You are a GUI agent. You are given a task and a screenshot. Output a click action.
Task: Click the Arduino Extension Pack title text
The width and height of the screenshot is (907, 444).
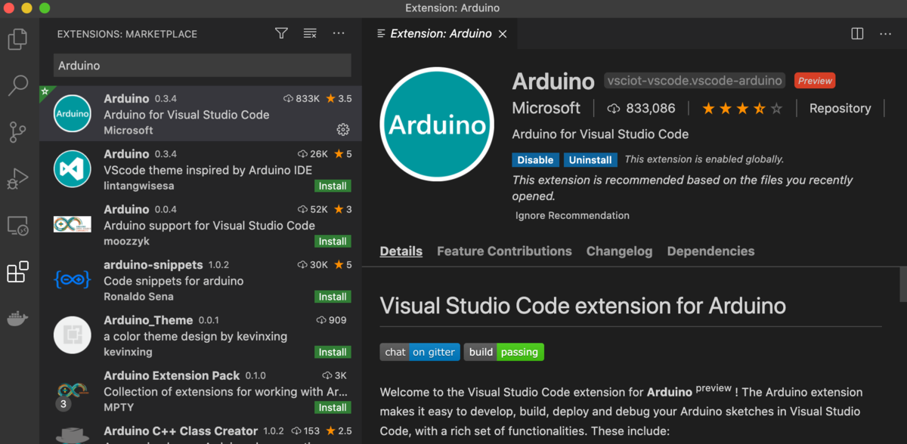pyautogui.click(x=172, y=375)
